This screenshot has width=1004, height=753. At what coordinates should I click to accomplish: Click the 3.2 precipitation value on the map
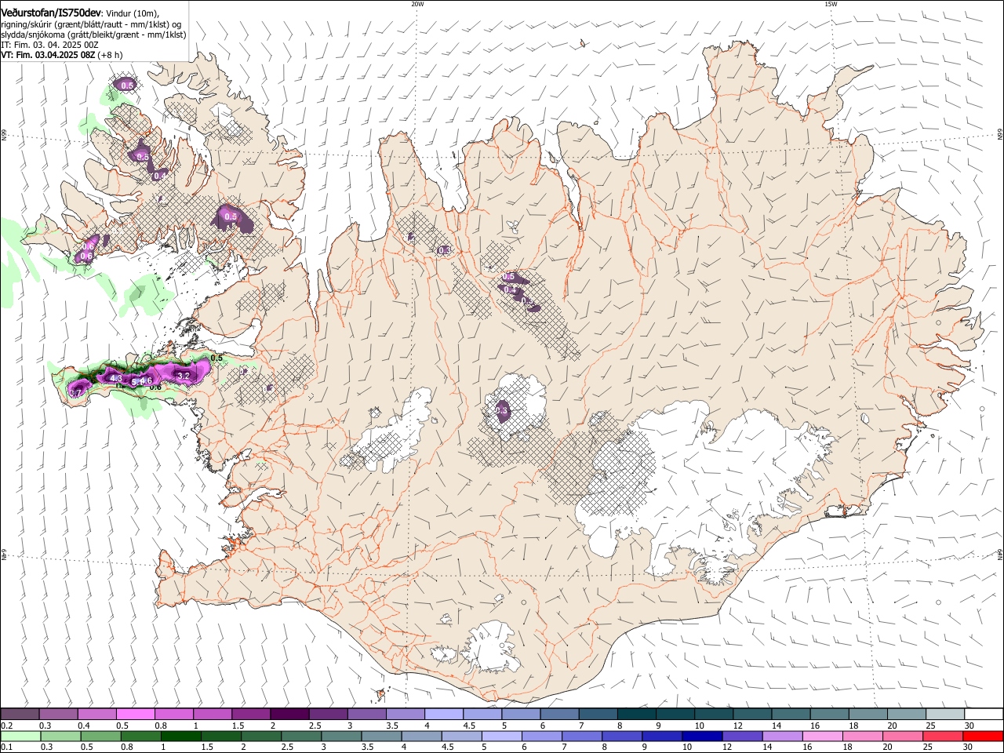click(x=184, y=376)
